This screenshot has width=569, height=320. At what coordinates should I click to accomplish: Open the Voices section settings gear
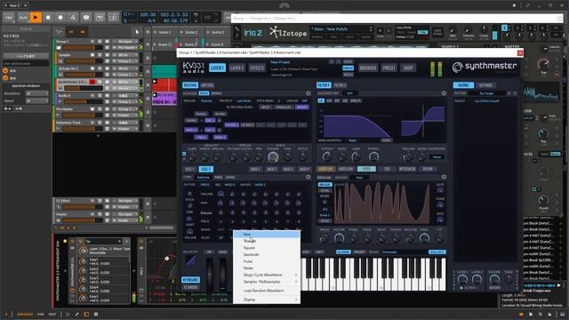[x=309, y=93]
